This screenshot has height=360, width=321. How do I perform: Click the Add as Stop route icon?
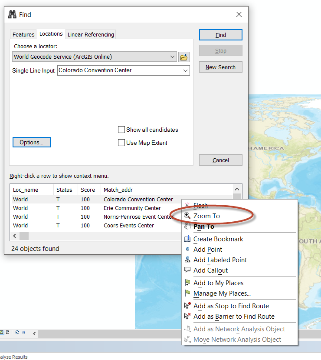[x=187, y=306]
